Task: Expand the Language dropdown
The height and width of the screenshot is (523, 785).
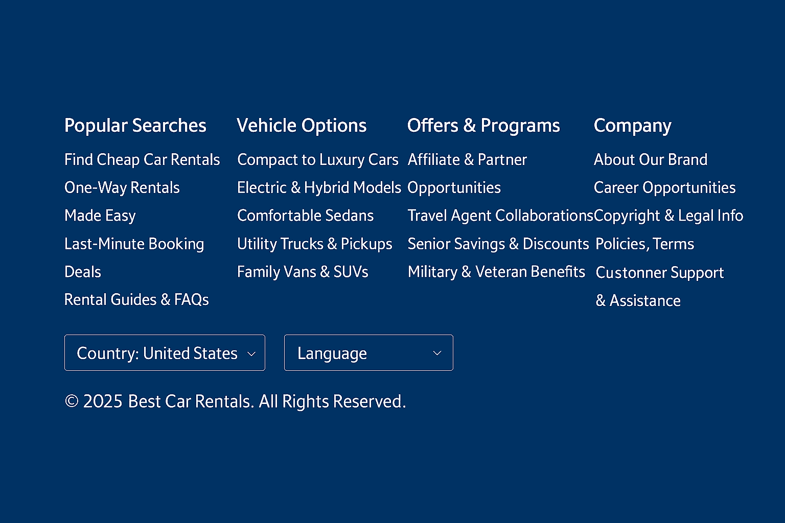Action: click(368, 353)
